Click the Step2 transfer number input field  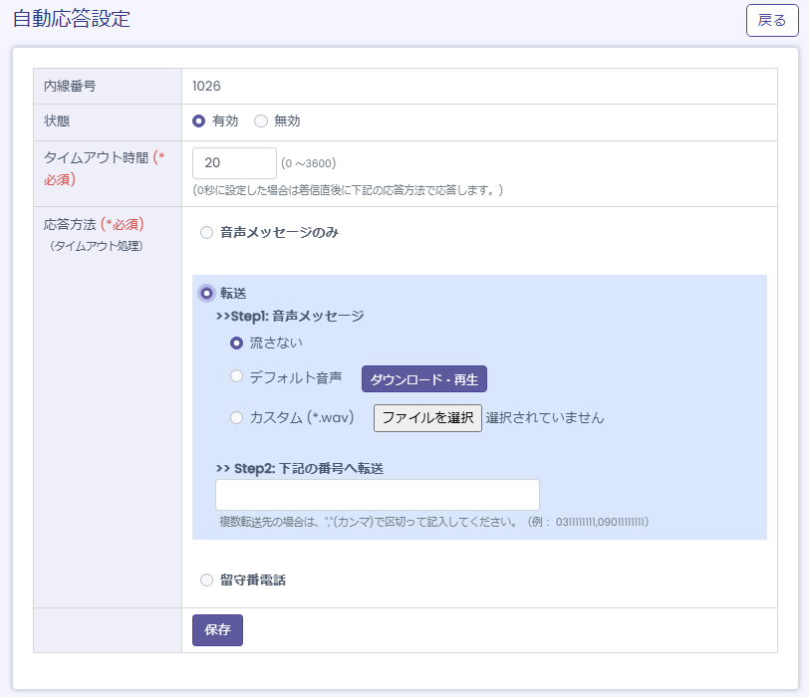click(377, 495)
